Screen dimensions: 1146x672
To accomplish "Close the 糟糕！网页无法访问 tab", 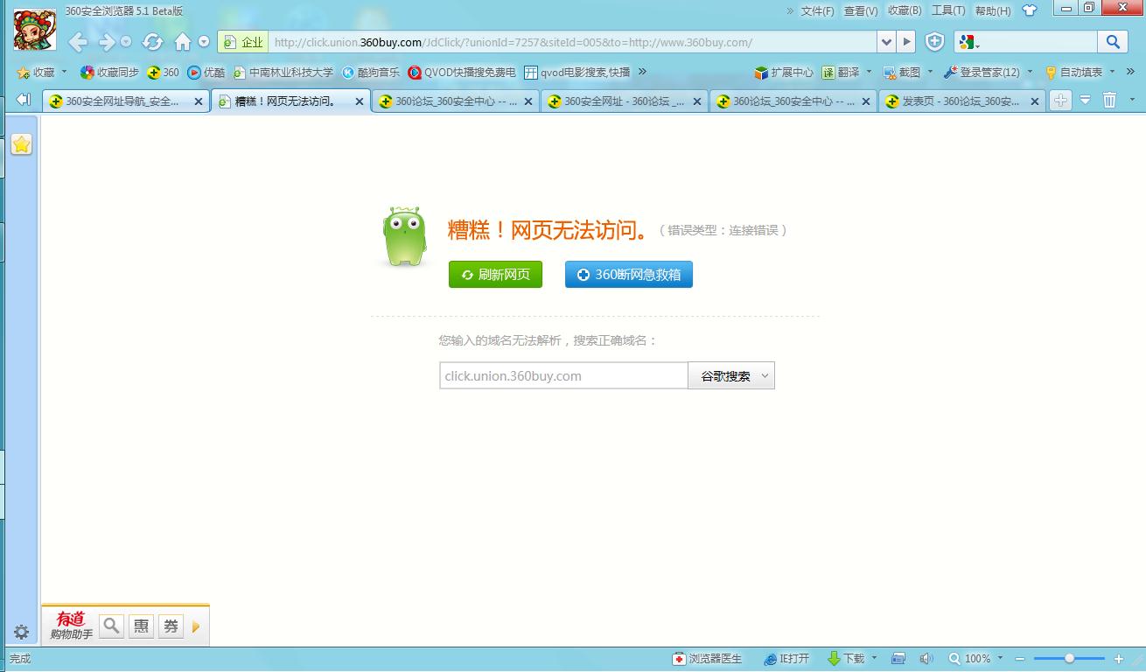I will 359,101.
